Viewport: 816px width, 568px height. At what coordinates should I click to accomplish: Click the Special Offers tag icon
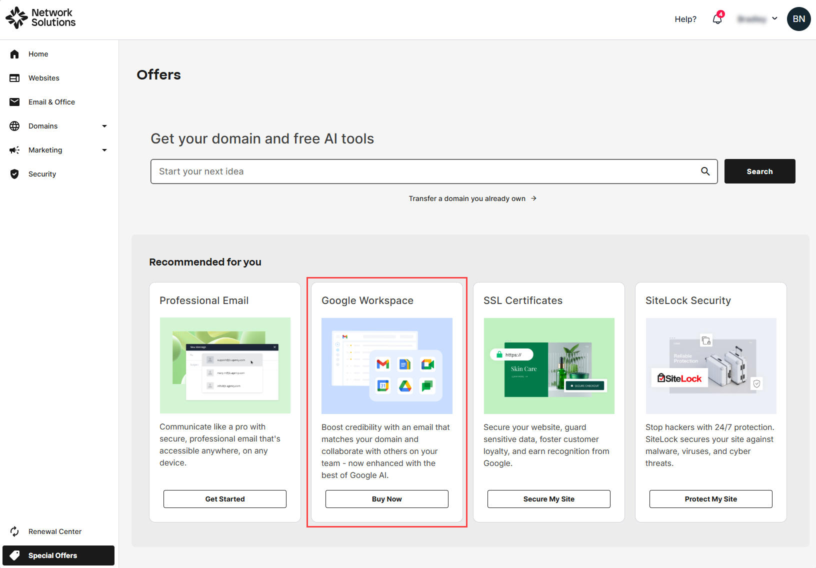pos(14,555)
